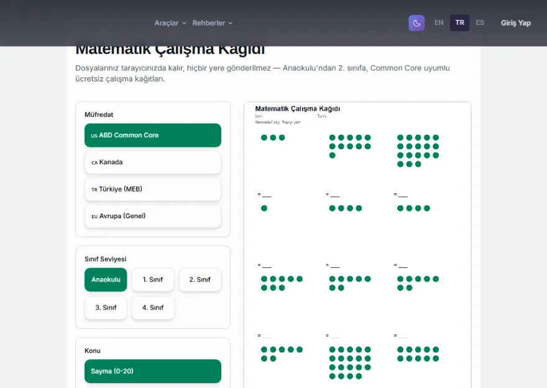Click the Matematik Çalışma Kağıdı preview title
547x388 pixels.
pyautogui.click(x=298, y=109)
